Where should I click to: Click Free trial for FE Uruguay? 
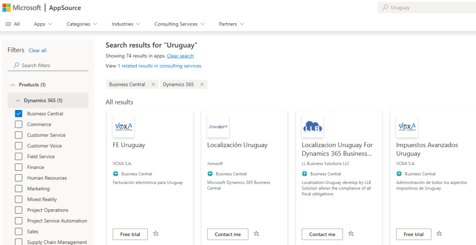pyautogui.click(x=130, y=234)
